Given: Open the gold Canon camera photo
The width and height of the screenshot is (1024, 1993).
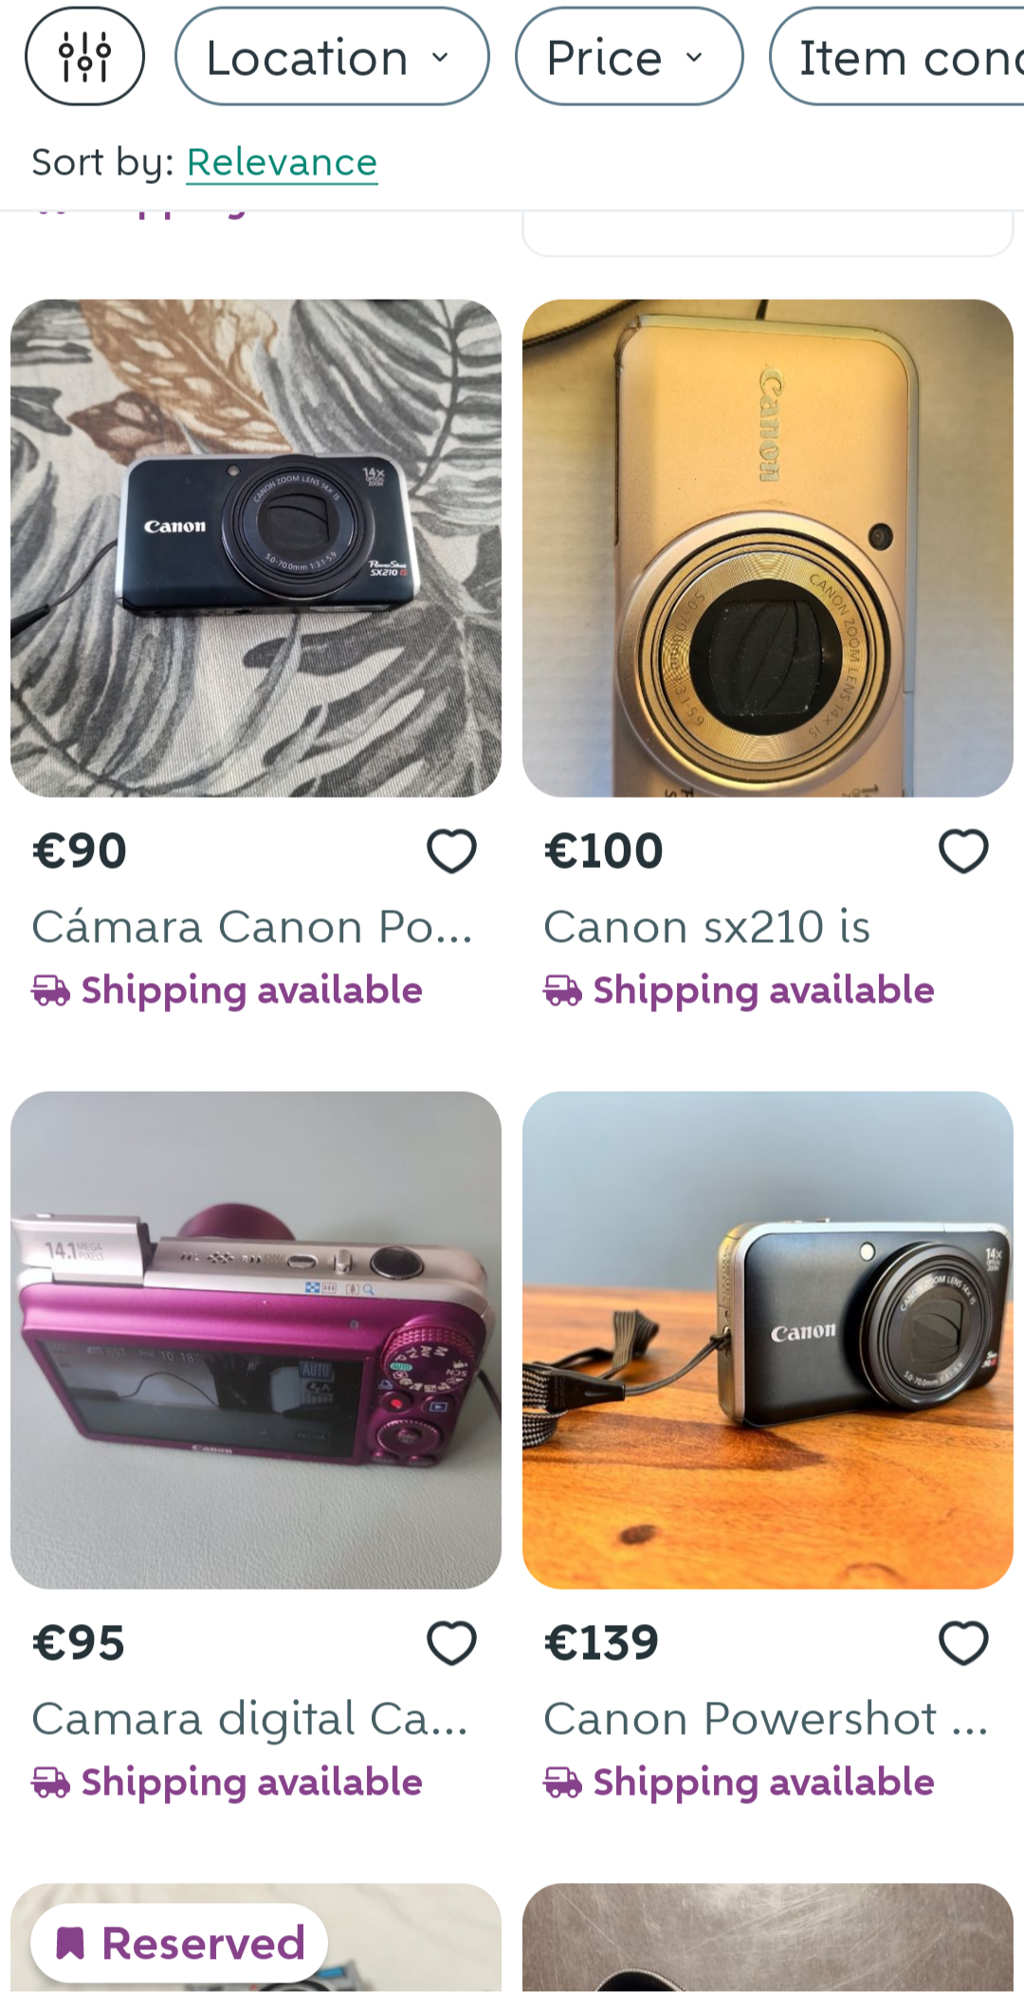Looking at the screenshot, I should 768,548.
